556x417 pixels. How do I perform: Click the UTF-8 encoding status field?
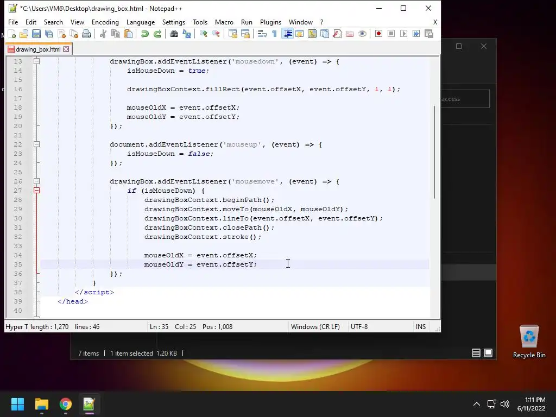tap(359, 326)
